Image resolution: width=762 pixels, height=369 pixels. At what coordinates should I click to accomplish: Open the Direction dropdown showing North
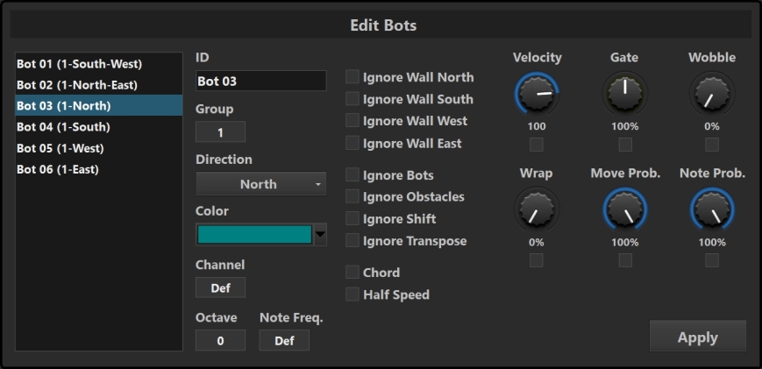coord(261,184)
